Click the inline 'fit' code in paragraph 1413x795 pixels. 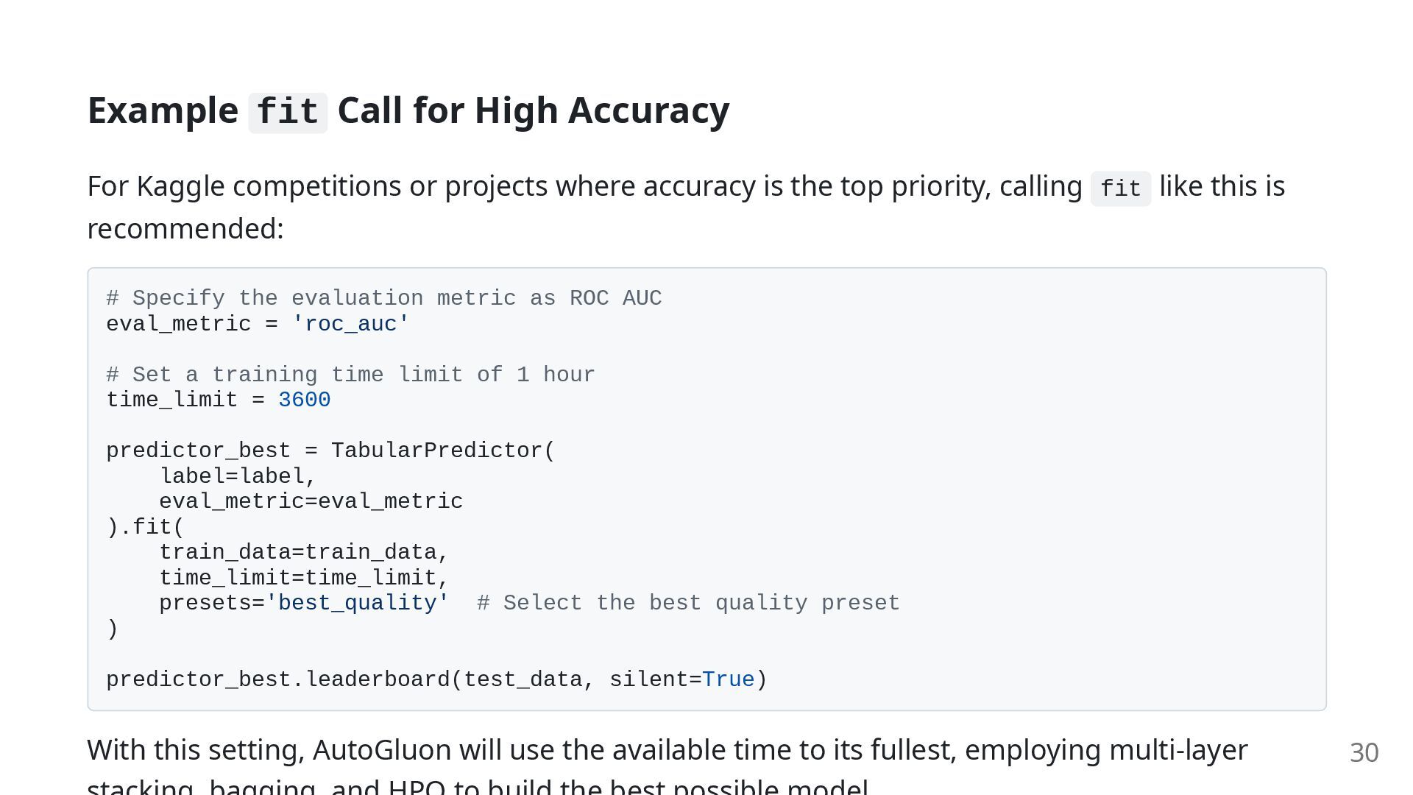tap(1120, 188)
